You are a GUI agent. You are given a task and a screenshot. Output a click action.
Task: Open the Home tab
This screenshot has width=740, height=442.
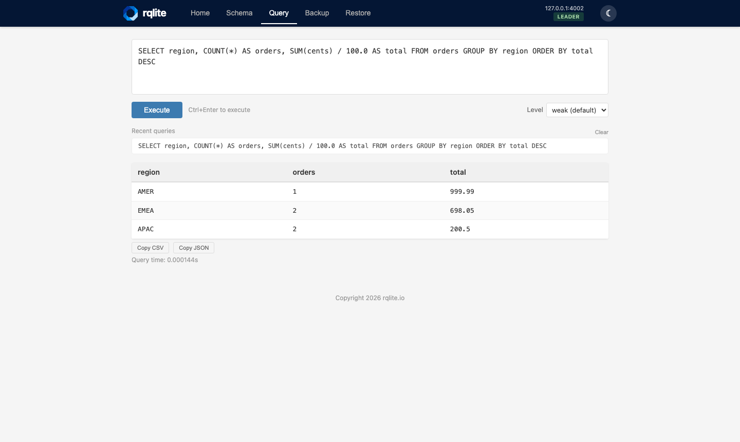200,13
